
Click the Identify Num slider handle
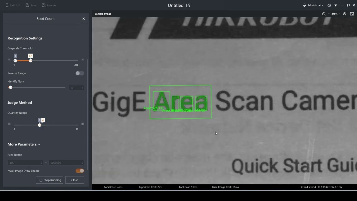click(x=11, y=87)
